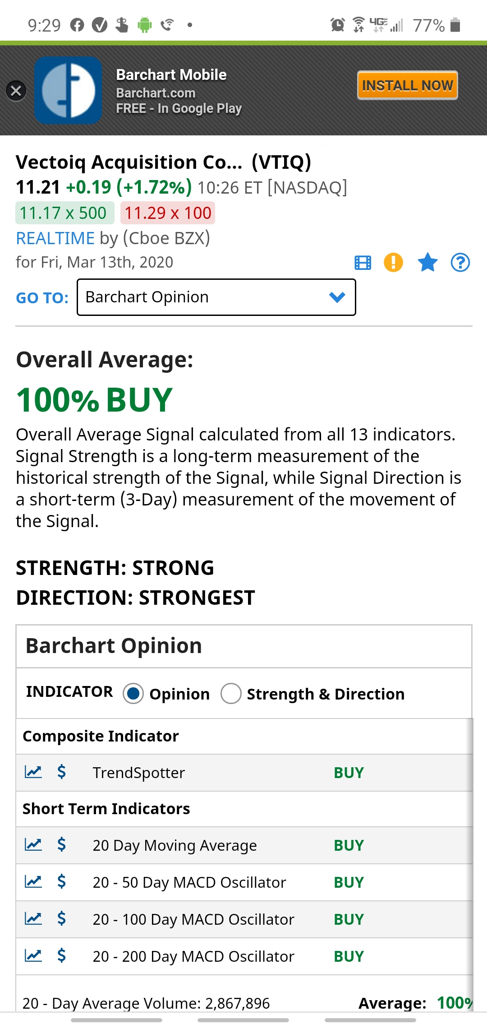Dismiss the Barchart Mobile install banner
The image size is (487, 1029).
(x=16, y=91)
